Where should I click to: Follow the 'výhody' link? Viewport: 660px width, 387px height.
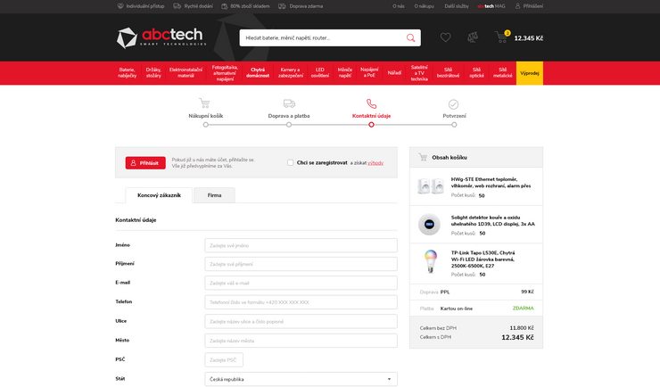pyautogui.click(x=375, y=162)
